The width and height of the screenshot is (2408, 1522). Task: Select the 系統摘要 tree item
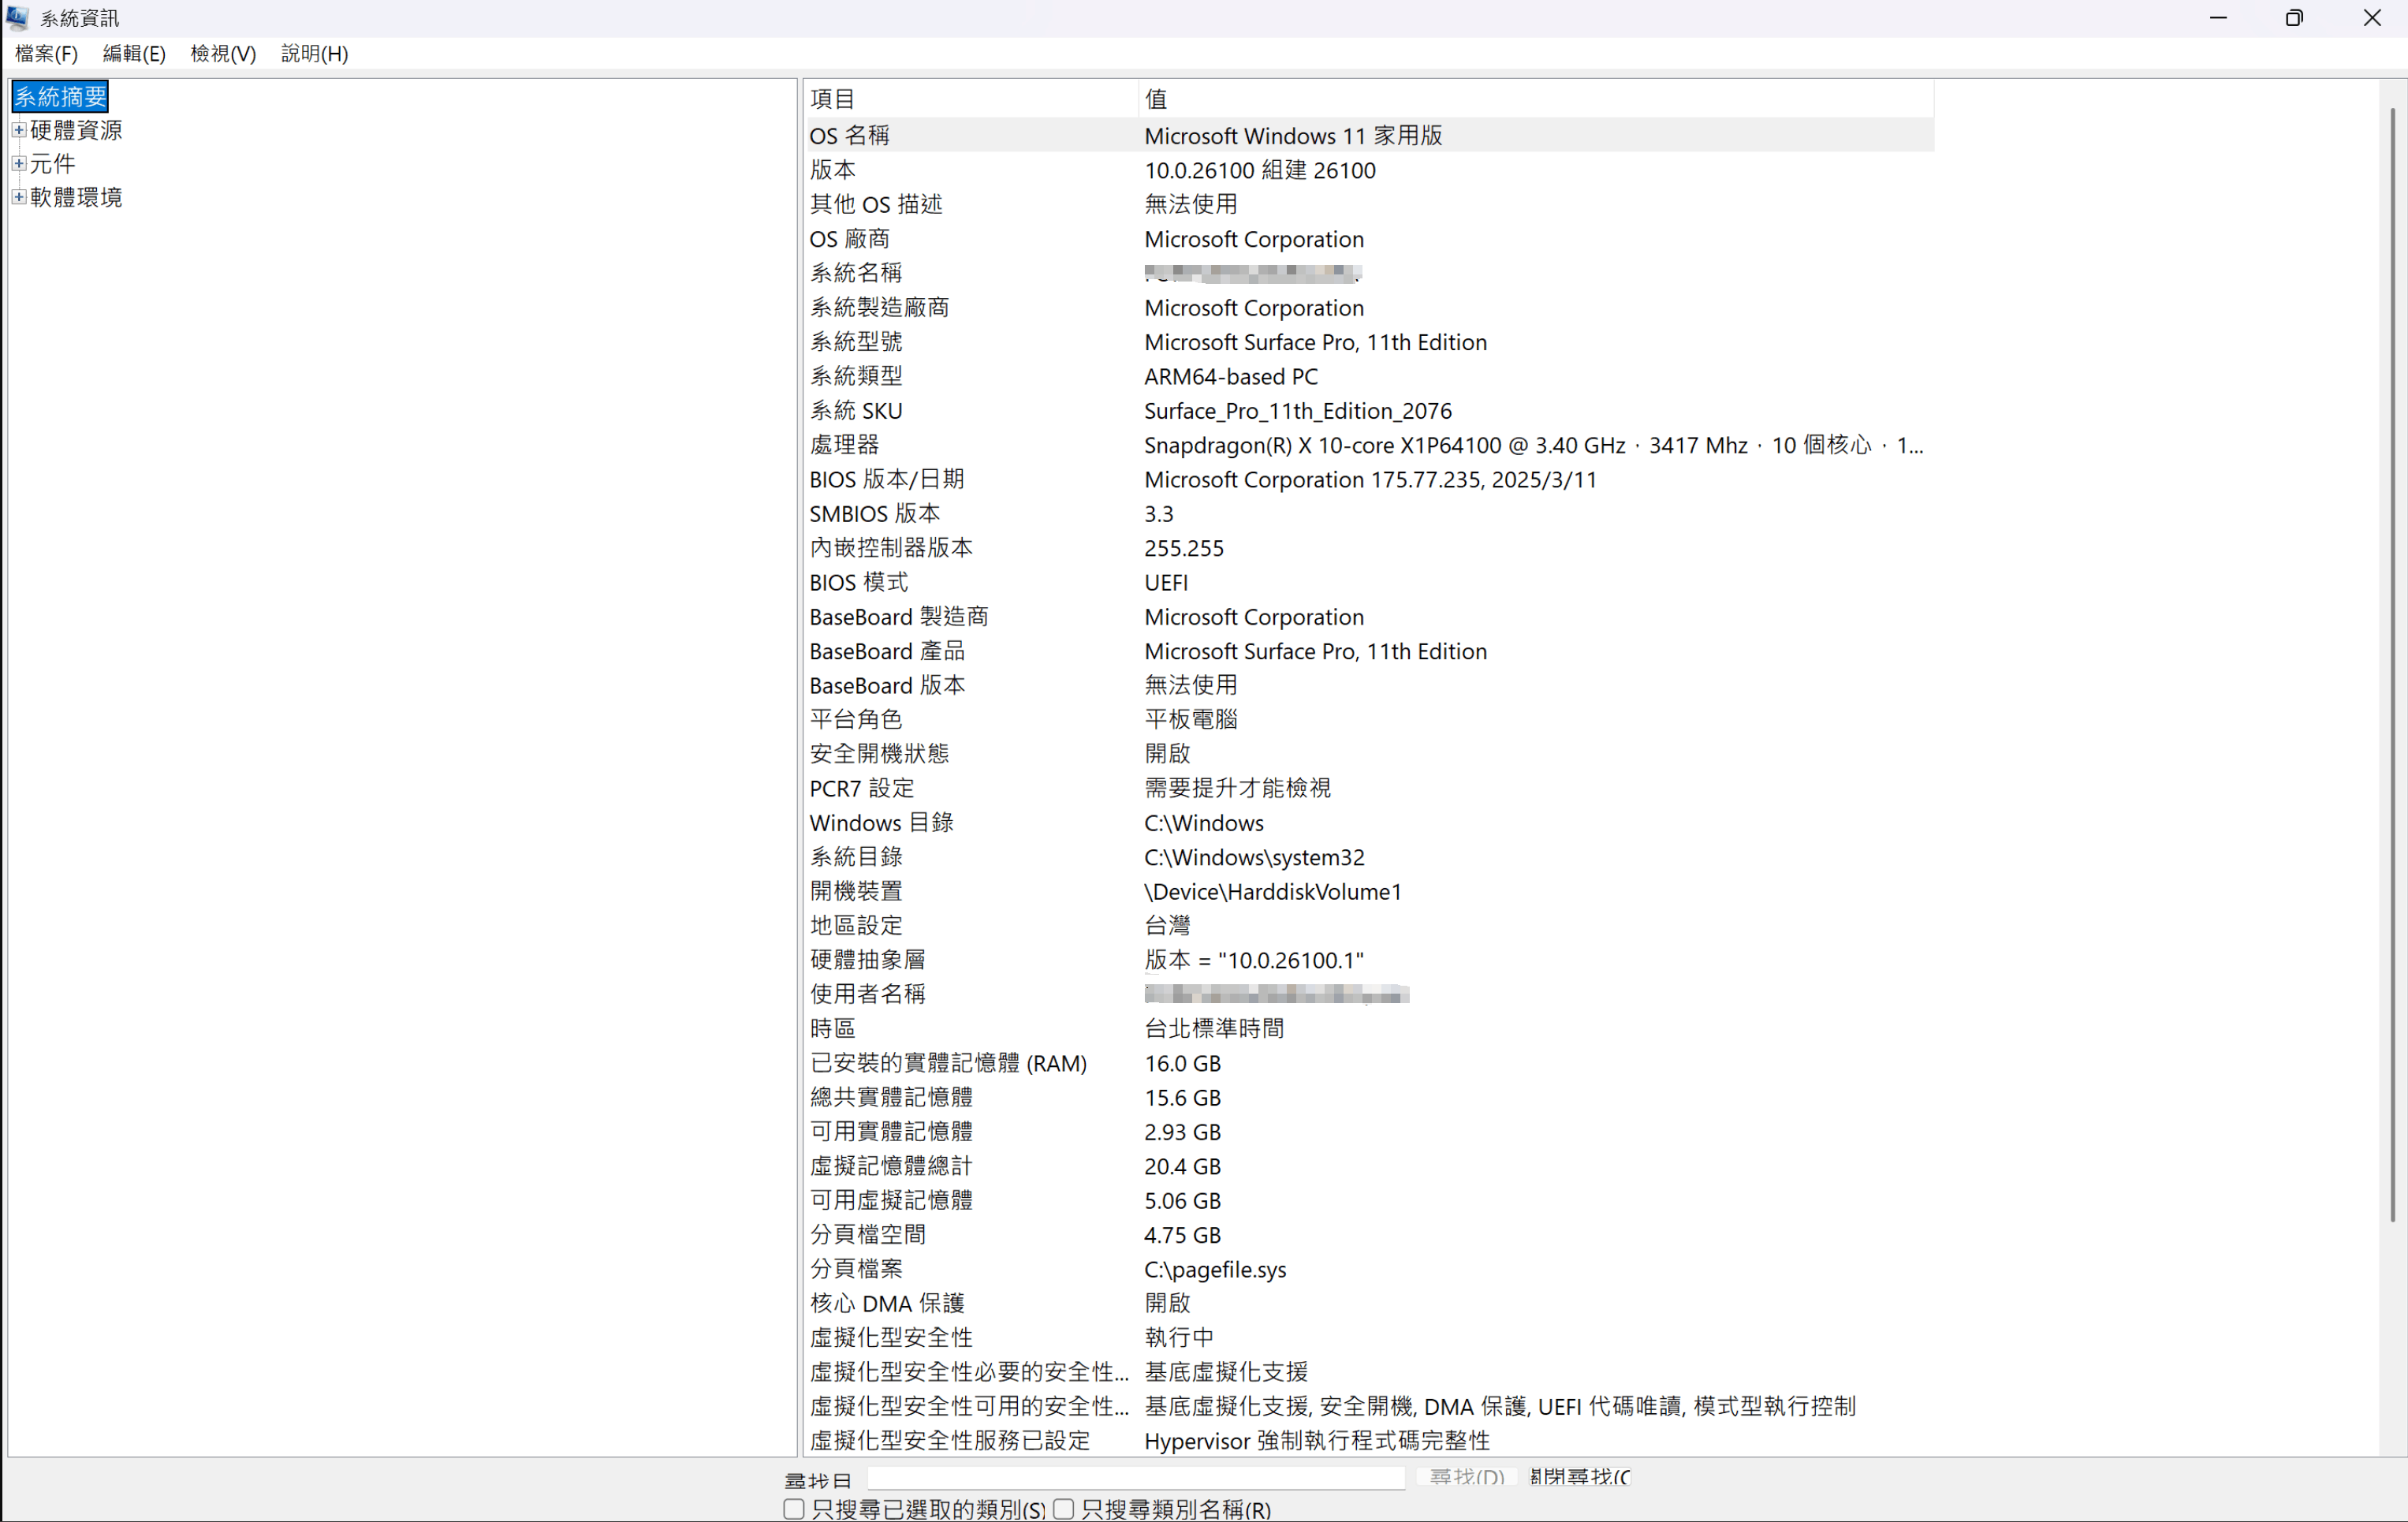(x=60, y=96)
